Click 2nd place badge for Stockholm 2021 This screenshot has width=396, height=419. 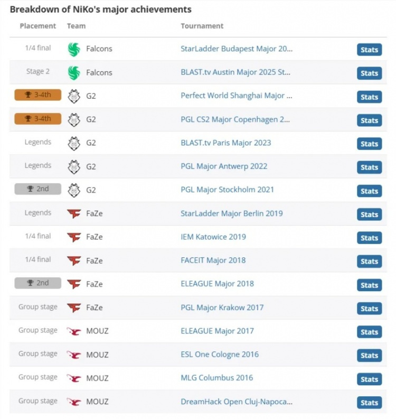(38, 189)
